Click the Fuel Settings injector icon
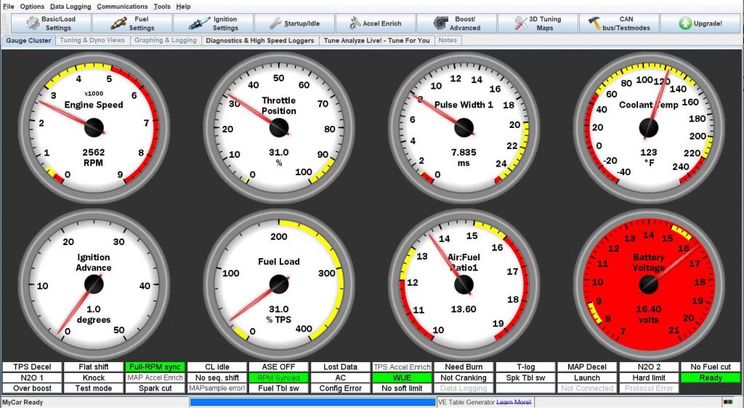This screenshot has height=408, width=744. (119, 23)
